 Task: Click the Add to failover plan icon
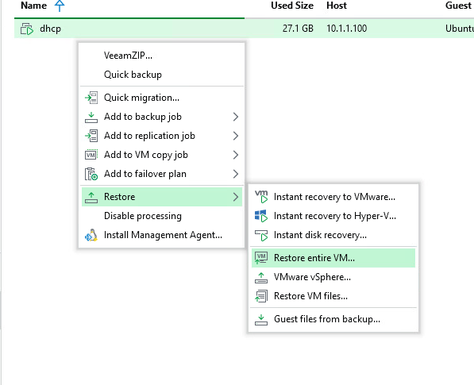click(x=91, y=174)
